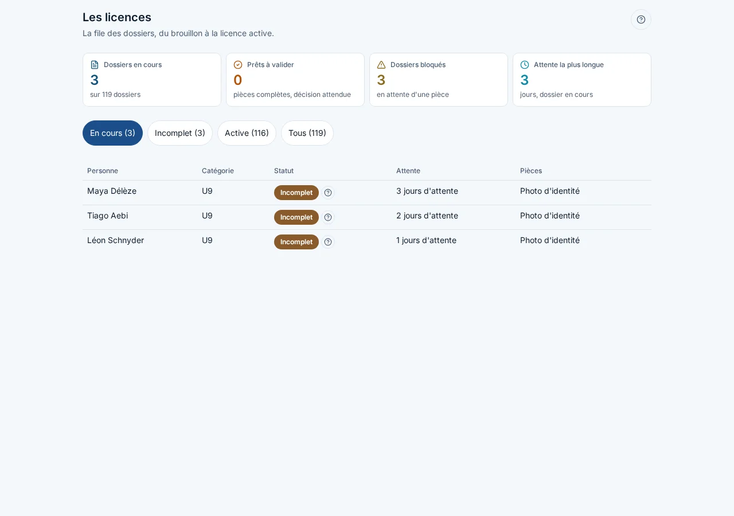The image size is (734, 516).
Task: Click "jours, dossier en cours" text
Action: [556, 95]
